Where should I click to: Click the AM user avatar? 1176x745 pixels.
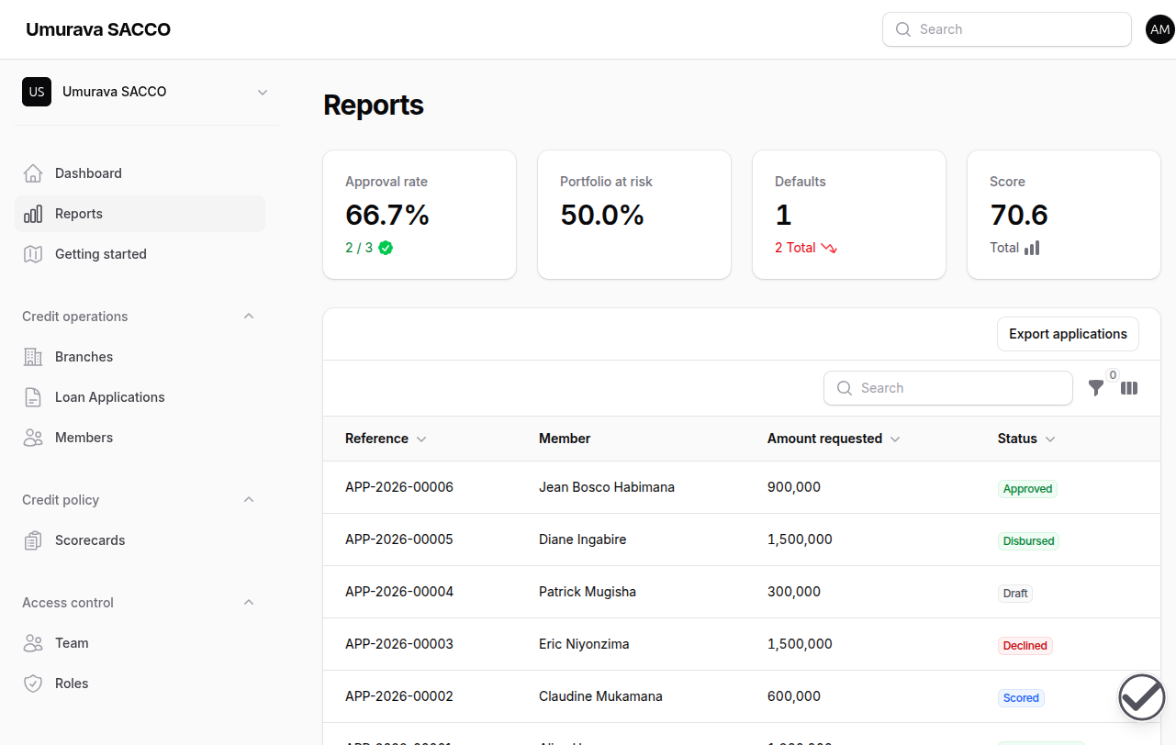coord(1160,29)
